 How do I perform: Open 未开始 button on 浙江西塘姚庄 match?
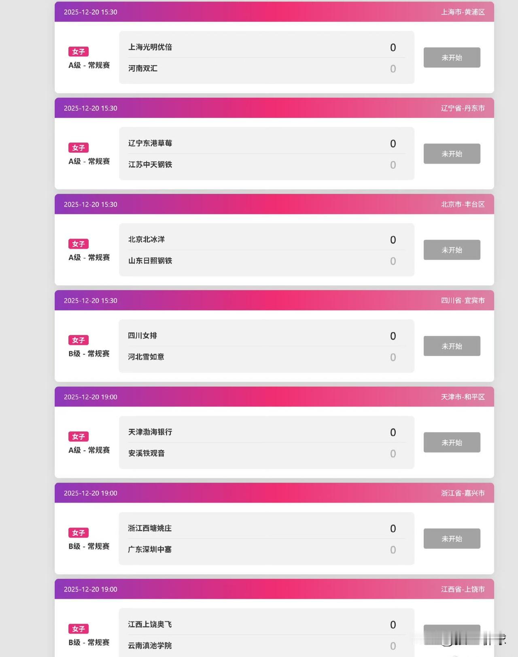(x=452, y=538)
